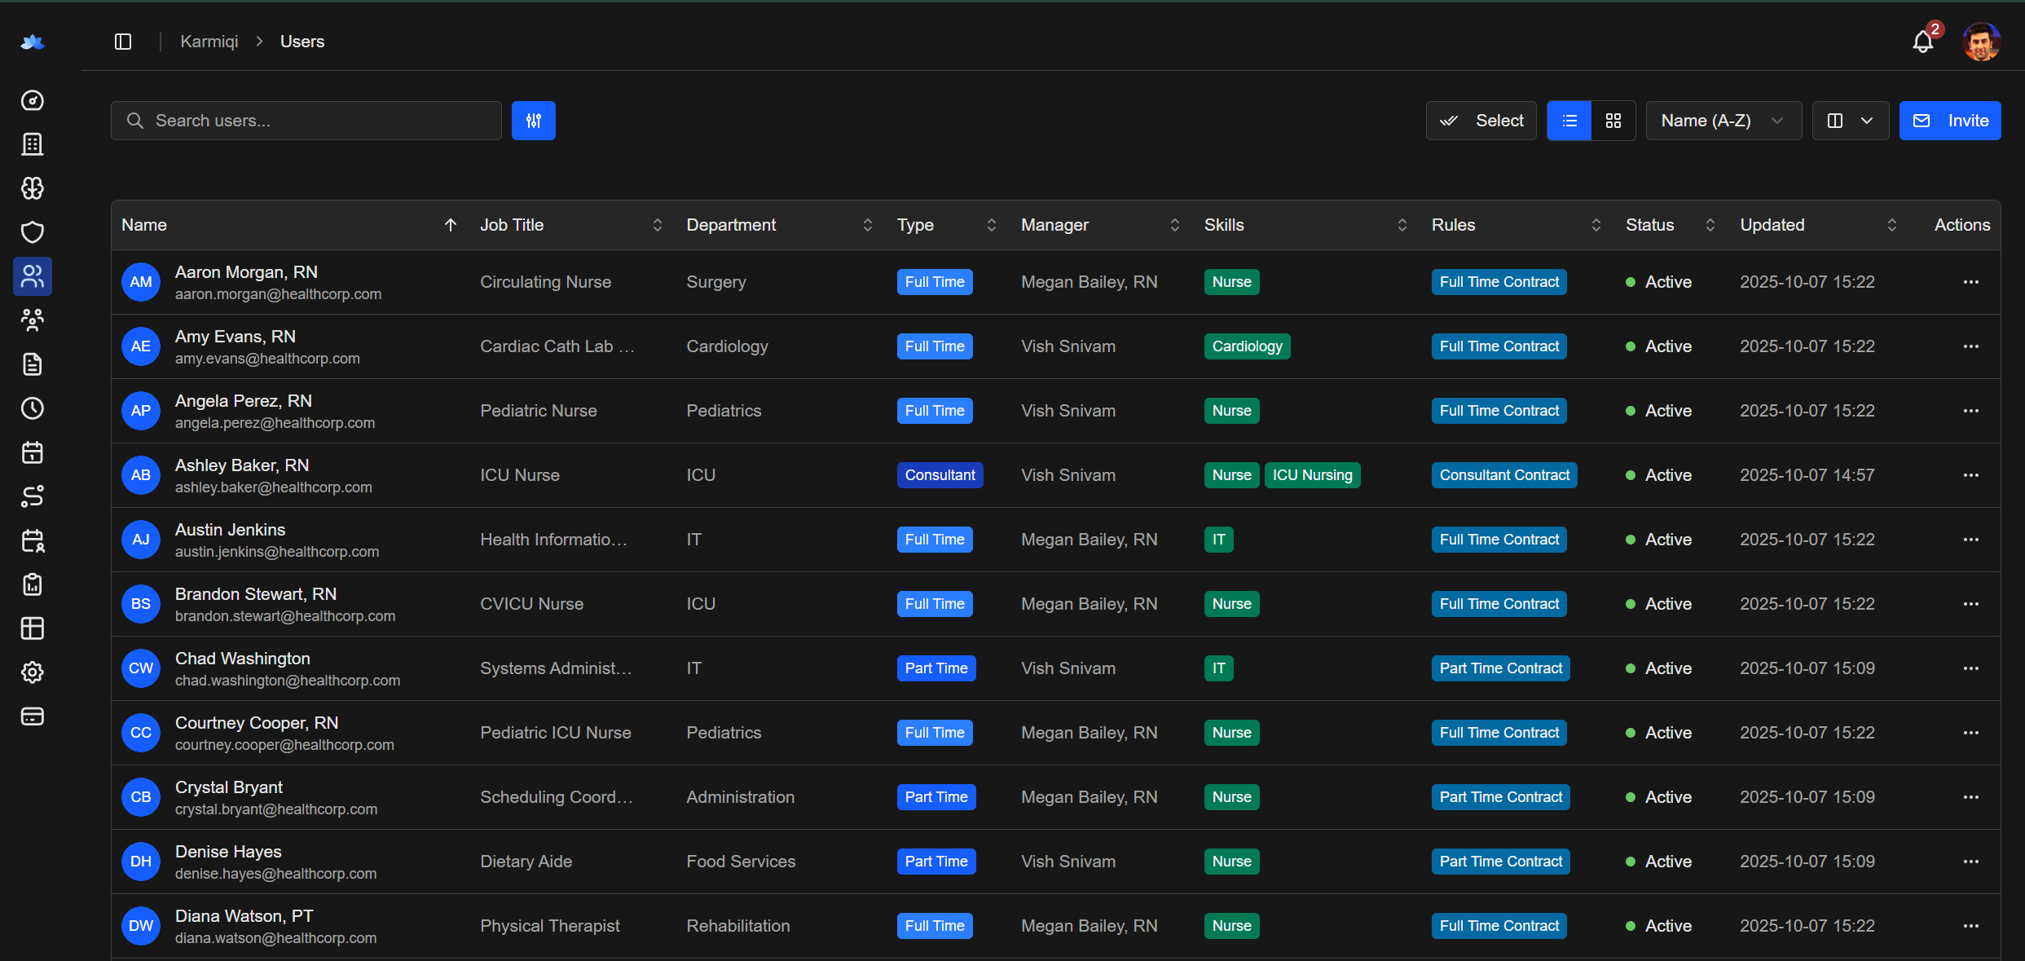The width and height of the screenshot is (2025, 961).
Task: Sort by Rules column
Action: [1596, 225]
